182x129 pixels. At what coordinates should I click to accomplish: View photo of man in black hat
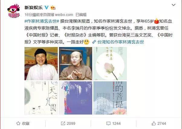tap(41, 64)
